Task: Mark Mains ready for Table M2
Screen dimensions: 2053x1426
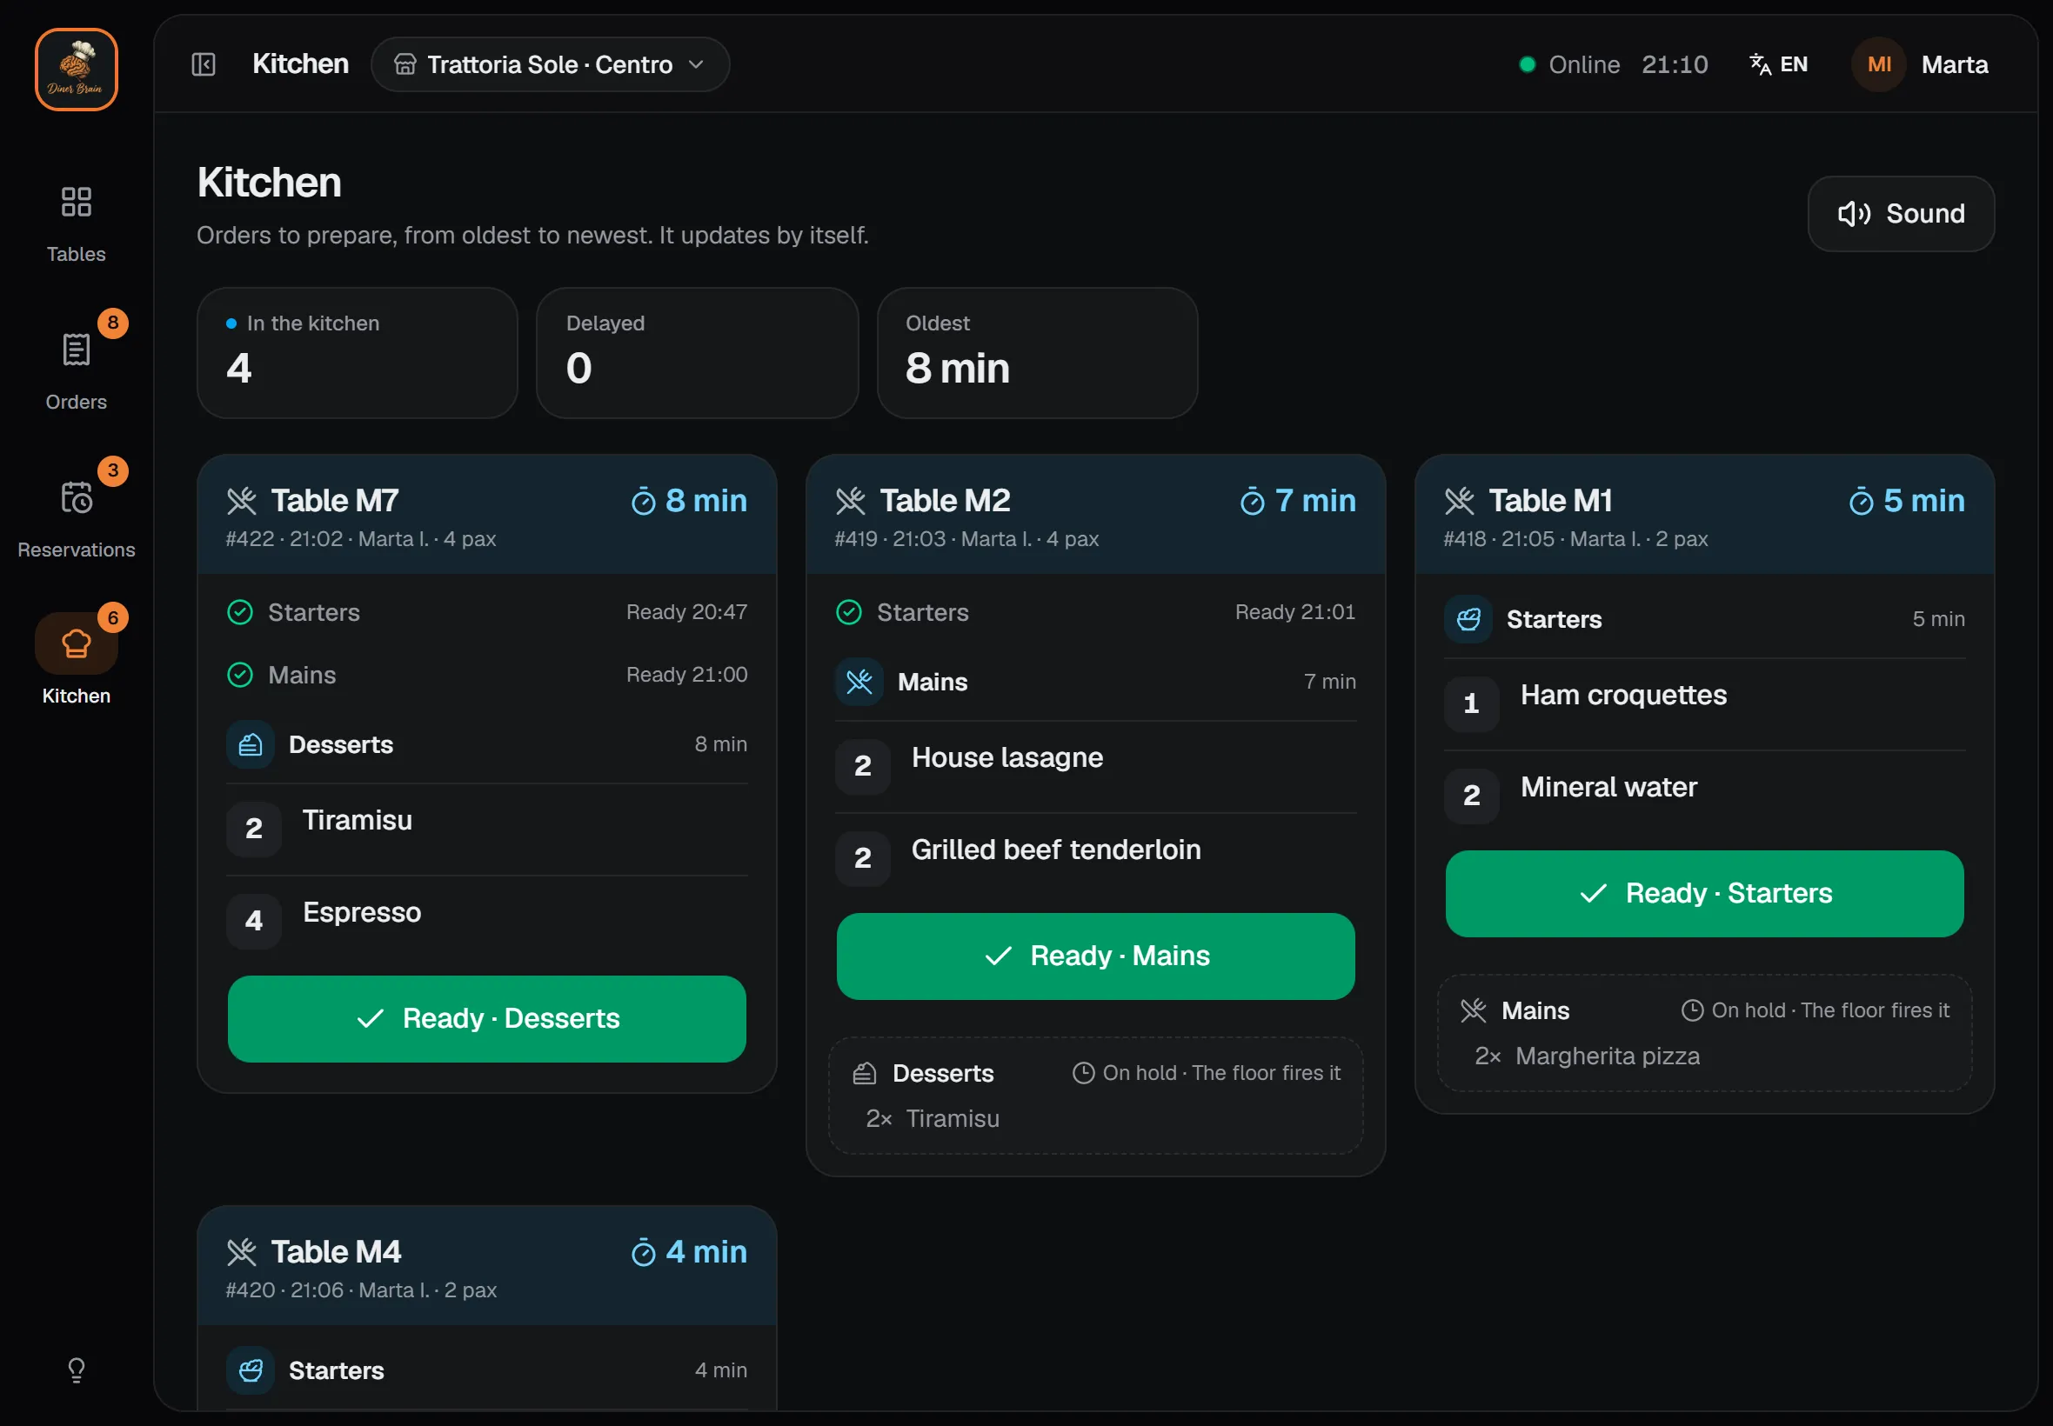Action: [1095, 956]
